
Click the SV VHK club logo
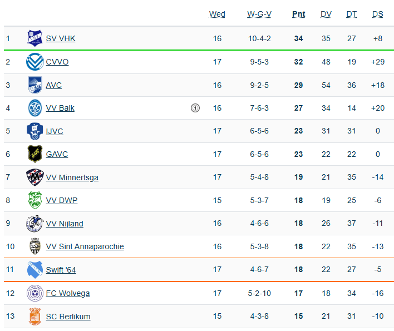[35, 38]
